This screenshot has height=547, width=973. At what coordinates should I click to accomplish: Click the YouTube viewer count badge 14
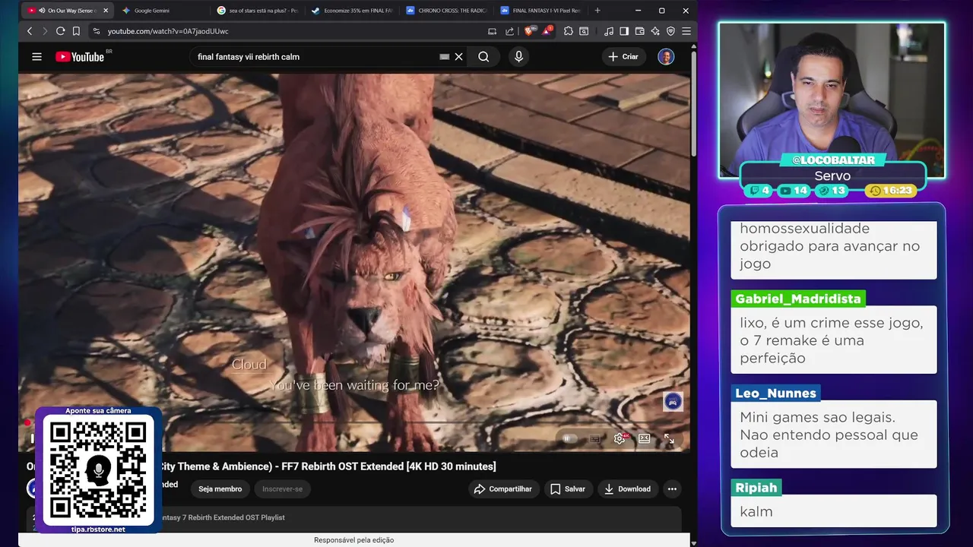tap(794, 191)
